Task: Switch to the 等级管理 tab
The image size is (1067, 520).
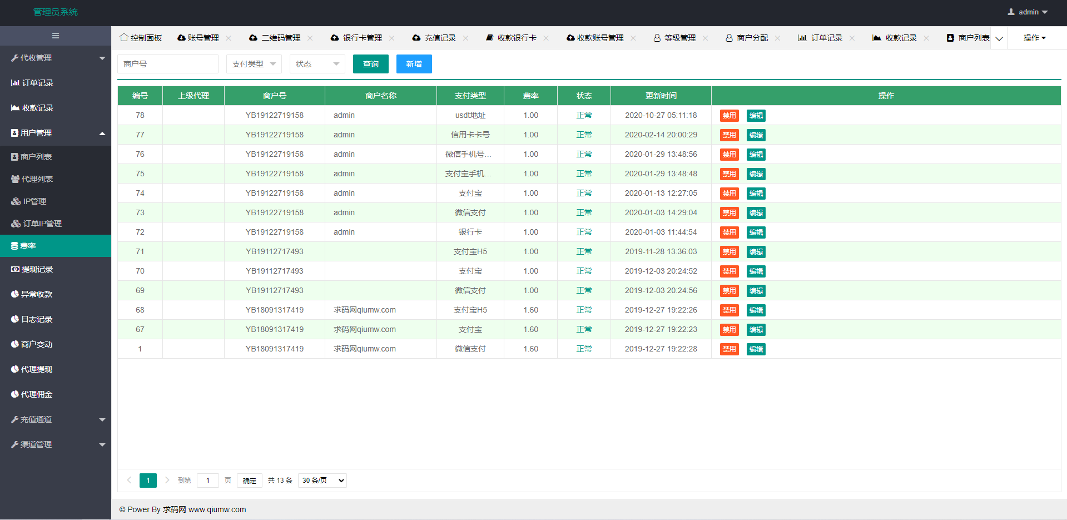Action: pyautogui.click(x=679, y=38)
